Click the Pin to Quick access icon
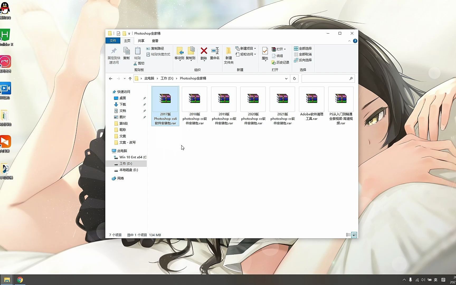The image size is (456, 285). pos(114,56)
